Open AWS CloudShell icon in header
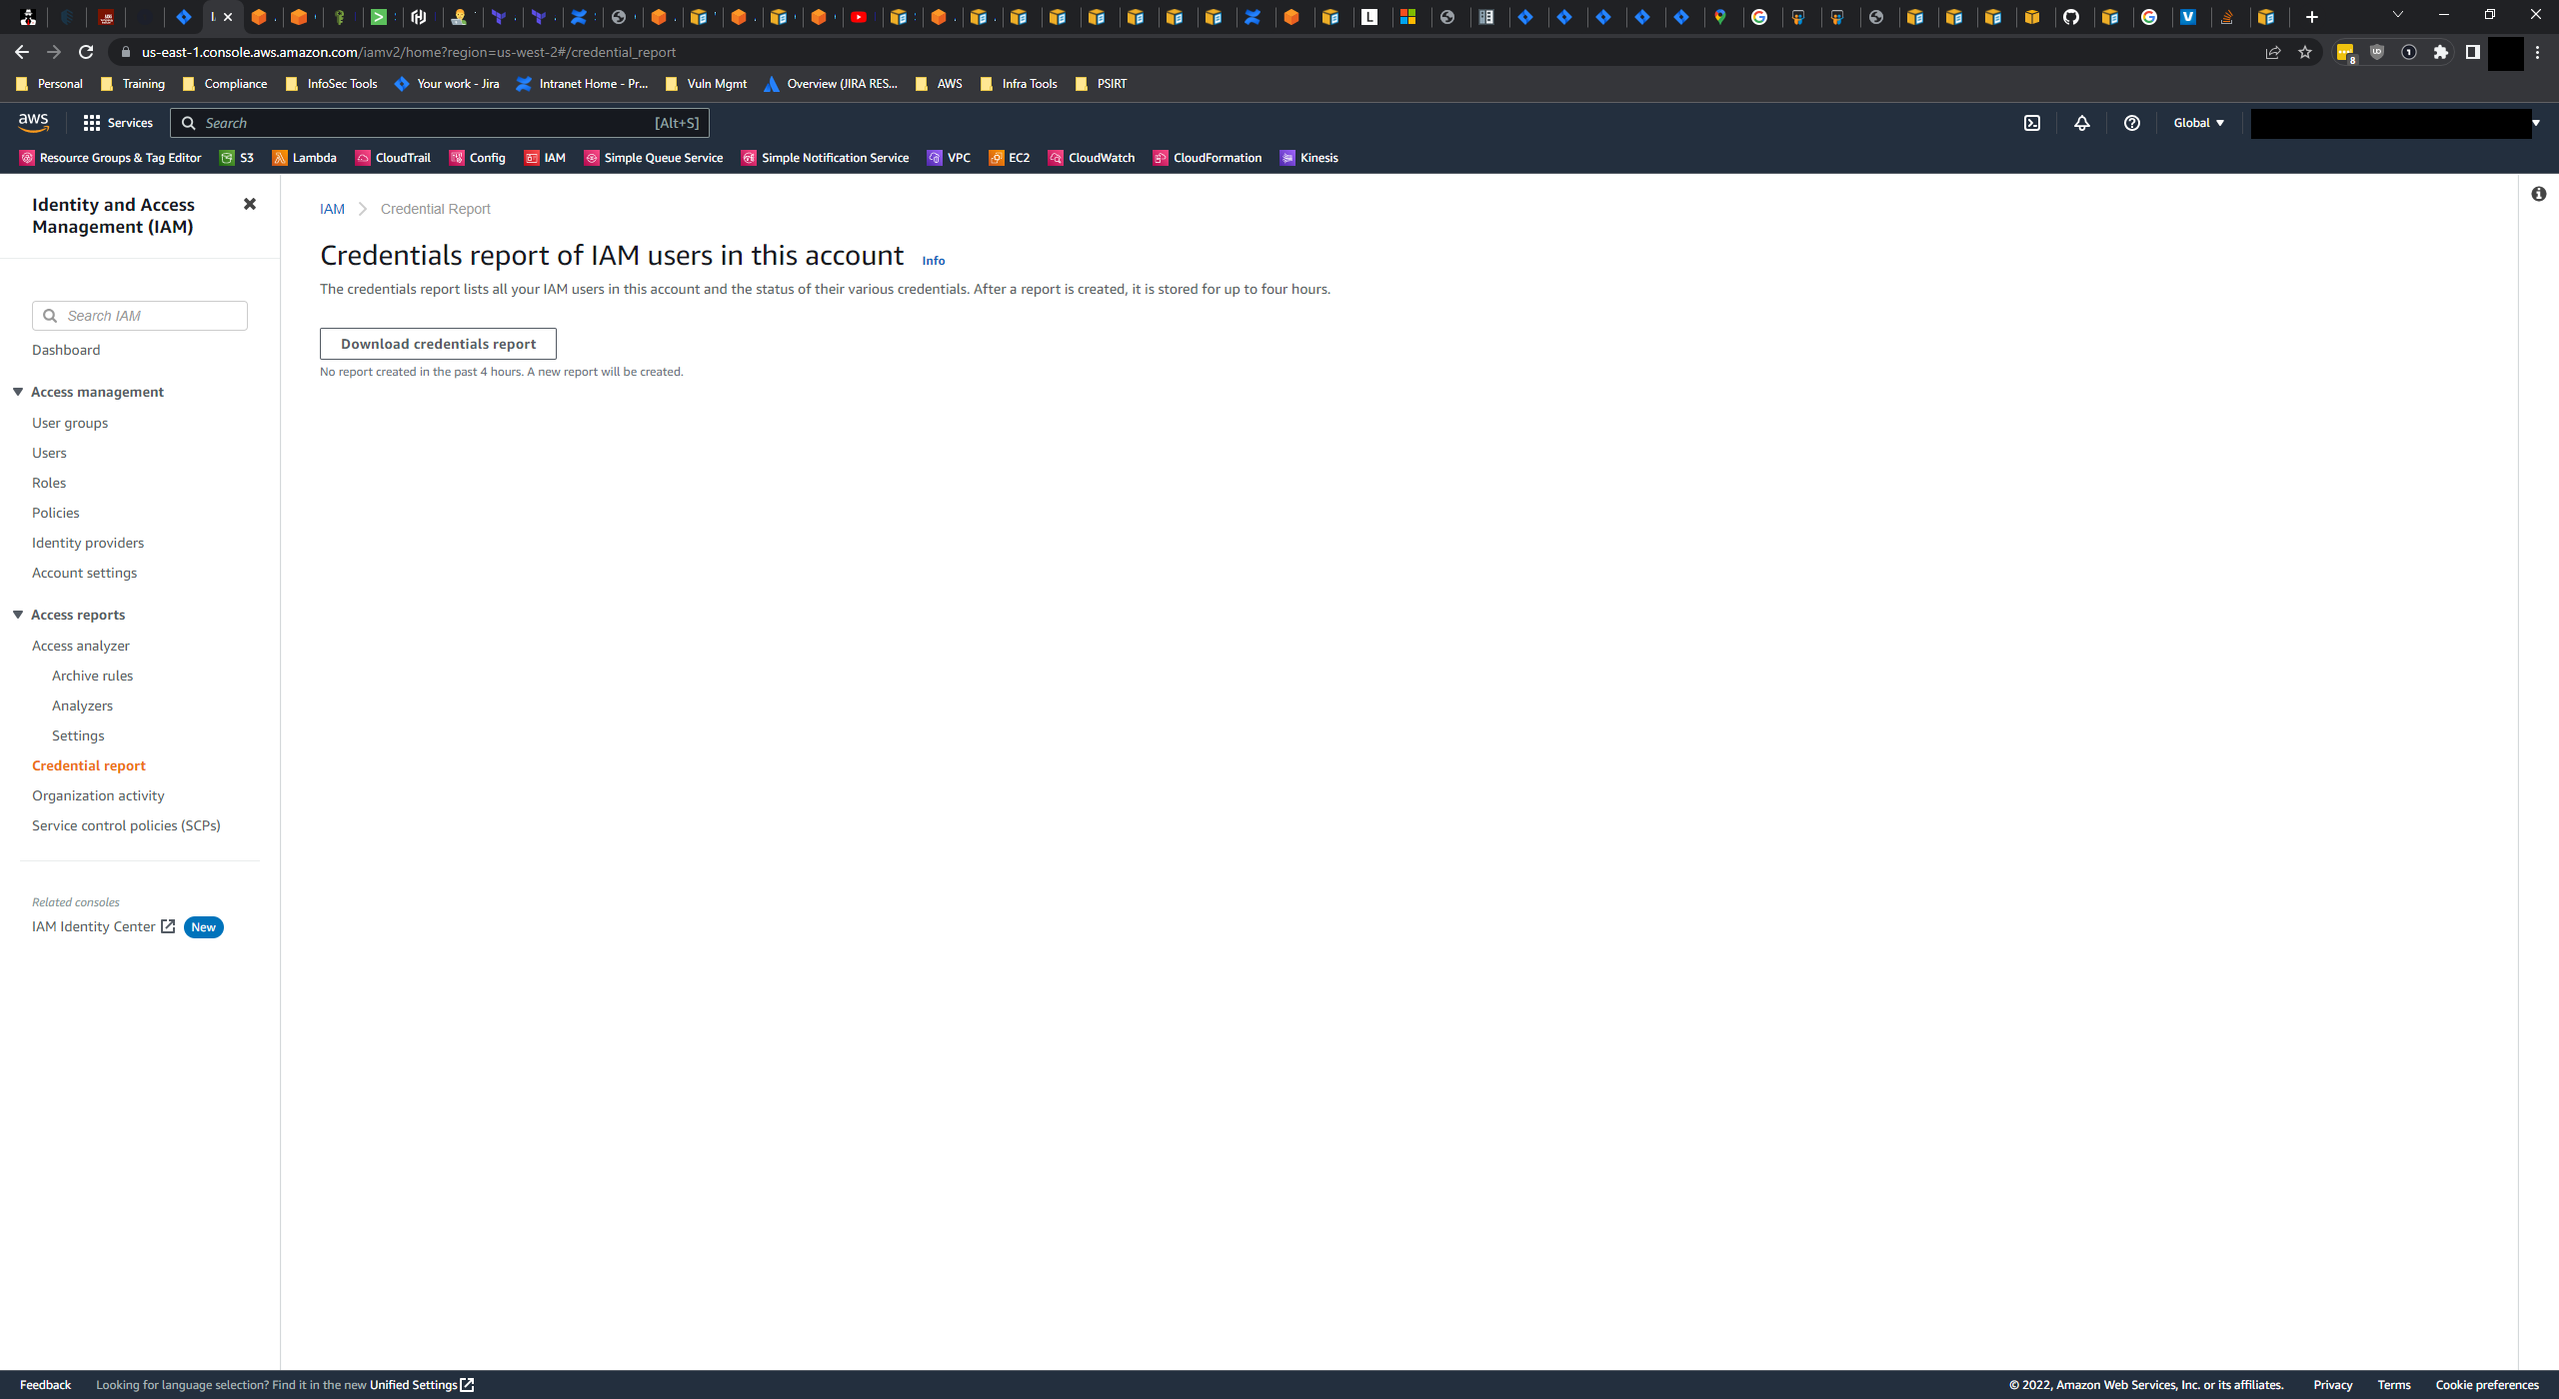This screenshot has height=1399, width=2559. [2032, 123]
